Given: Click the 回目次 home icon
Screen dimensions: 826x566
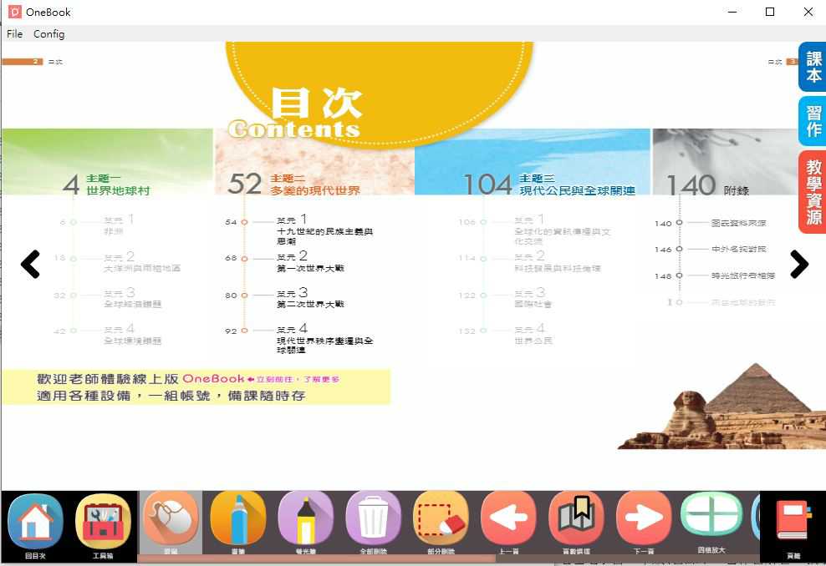Looking at the screenshot, I should (35, 522).
